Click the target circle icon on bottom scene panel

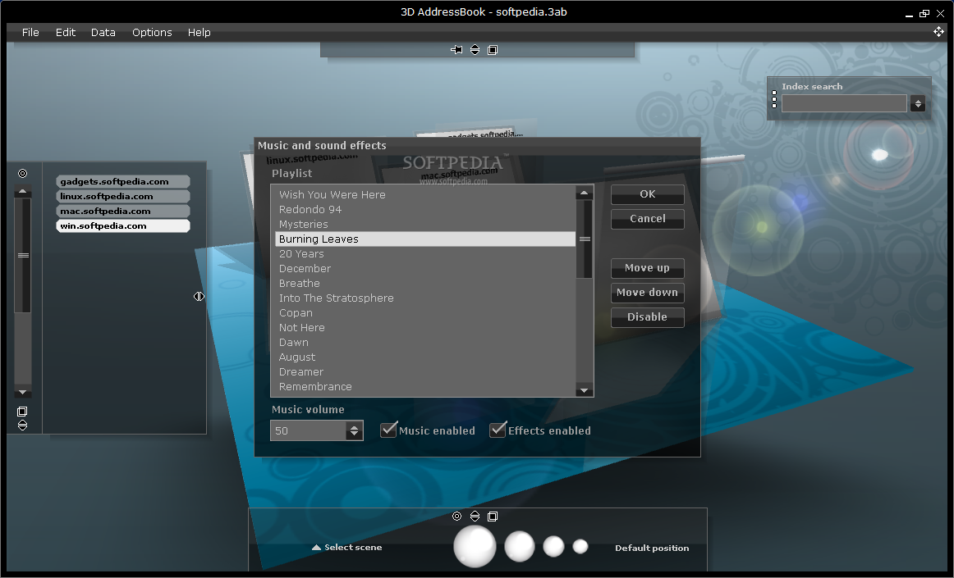[x=457, y=516]
